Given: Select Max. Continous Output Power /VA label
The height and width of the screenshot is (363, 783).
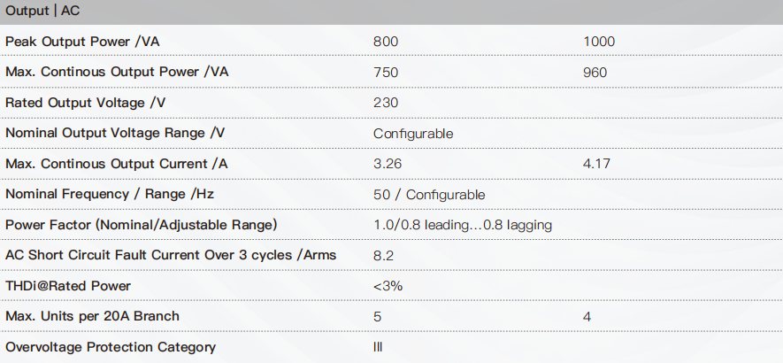Looking at the screenshot, I should click(117, 72).
